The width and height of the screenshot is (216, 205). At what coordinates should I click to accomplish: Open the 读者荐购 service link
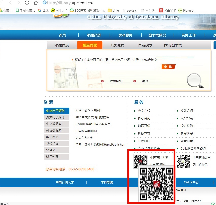[186, 126]
